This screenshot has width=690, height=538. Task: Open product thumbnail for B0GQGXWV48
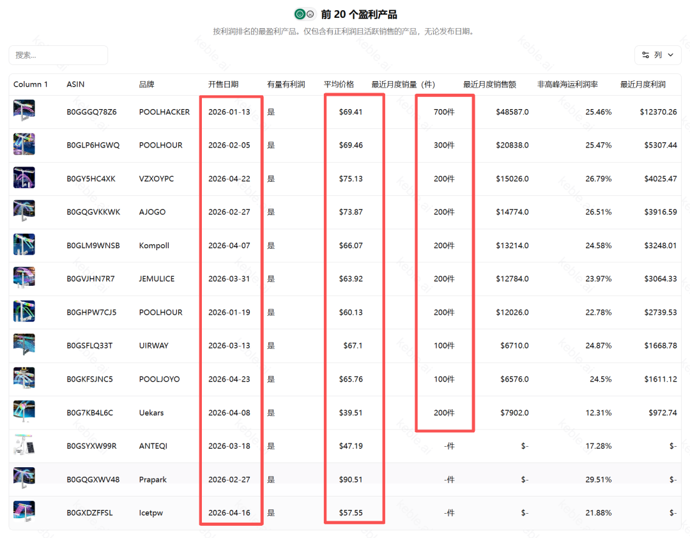[x=24, y=478]
